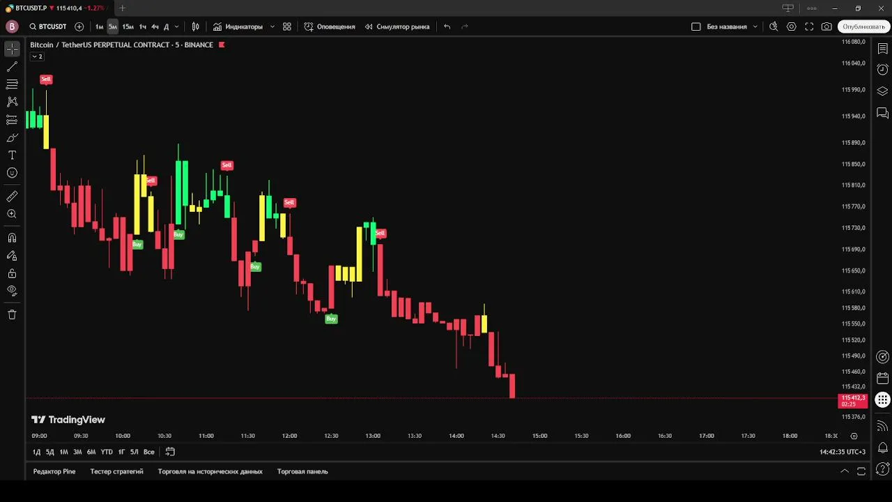Set the Все date range
Image resolution: width=892 pixels, height=502 pixels.
[148, 452]
